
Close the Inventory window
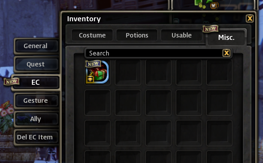pos(250,18)
